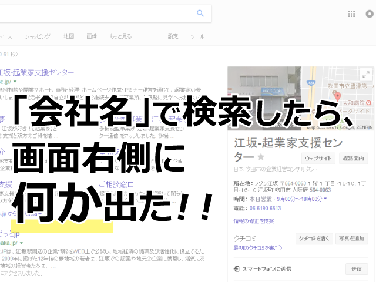This screenshot has width=376, height=282.
Task: Open the ショッピング search tab
Action: [x=38, y=36]
